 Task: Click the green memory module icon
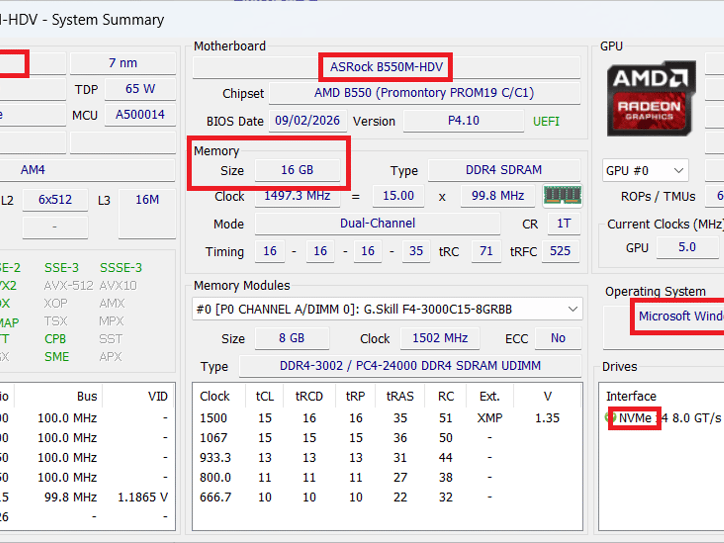click(562, 195)
